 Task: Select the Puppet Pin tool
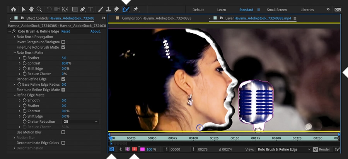pos(135,9)
